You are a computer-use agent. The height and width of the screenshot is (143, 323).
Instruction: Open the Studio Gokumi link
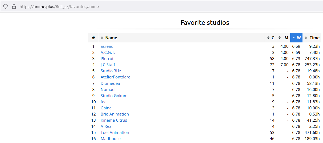115,96
